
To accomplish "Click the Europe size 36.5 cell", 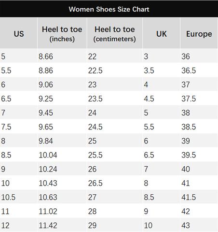I will pos(199,70).
